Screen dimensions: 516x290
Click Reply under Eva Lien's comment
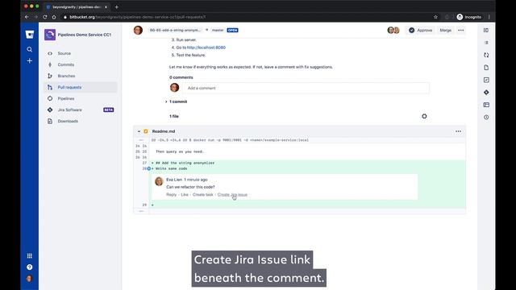tap(171, 195)
